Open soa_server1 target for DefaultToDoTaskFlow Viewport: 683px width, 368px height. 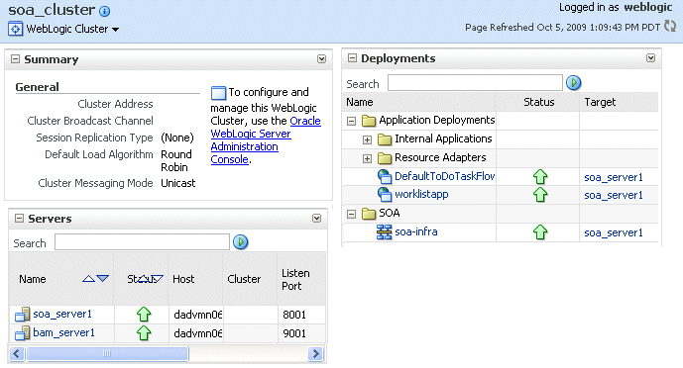614,177
